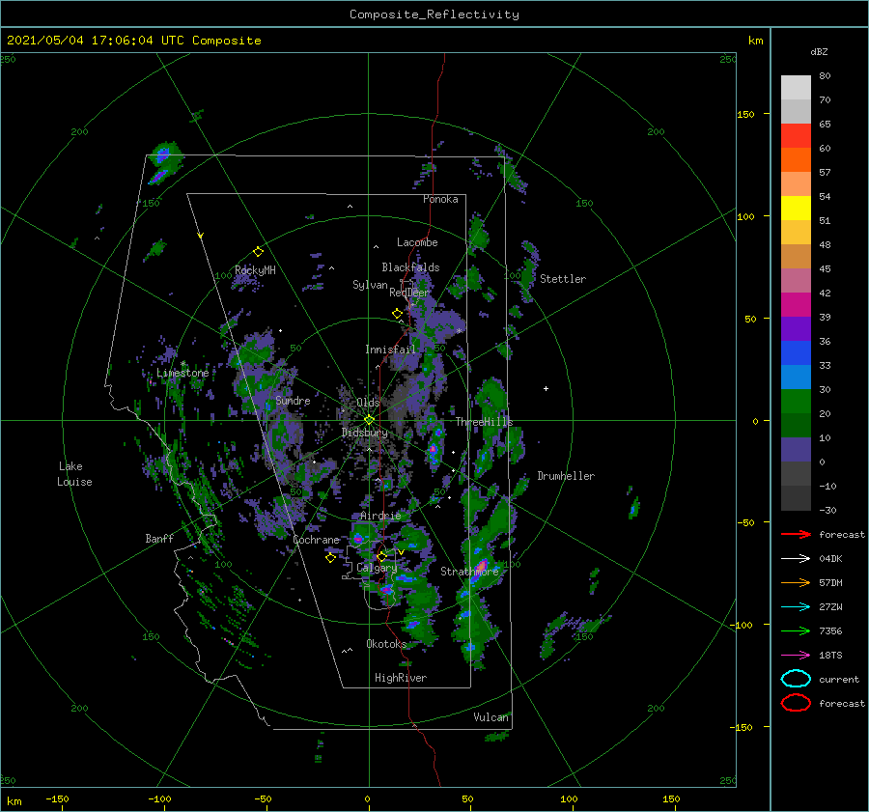
Task: Click the Banff label
Action: [159, 539]
